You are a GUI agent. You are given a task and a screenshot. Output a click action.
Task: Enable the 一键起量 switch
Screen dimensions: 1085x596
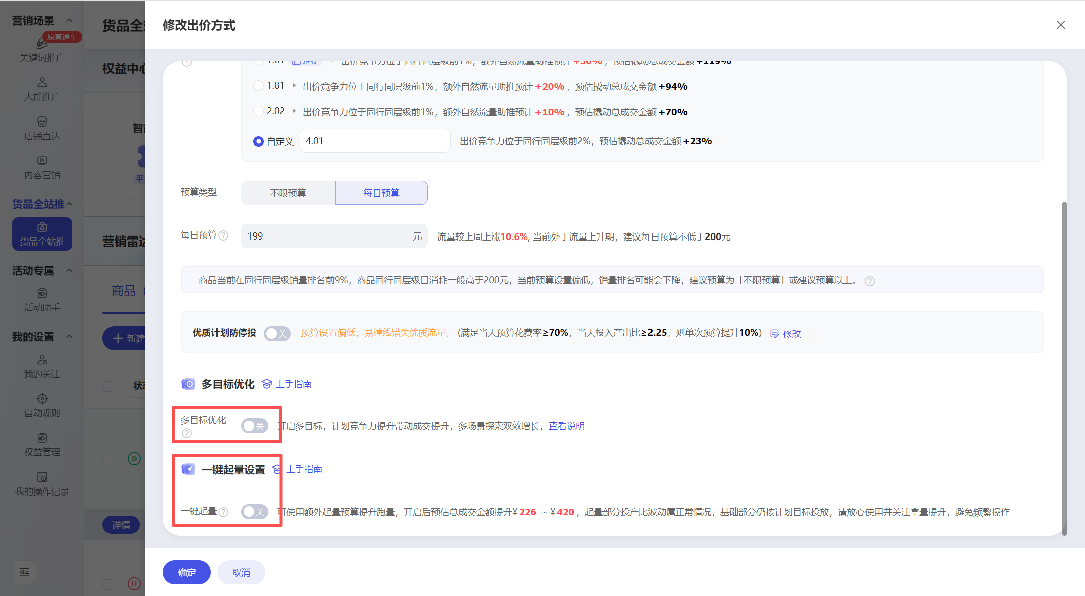pyautogui.click(x=254, y=511)
